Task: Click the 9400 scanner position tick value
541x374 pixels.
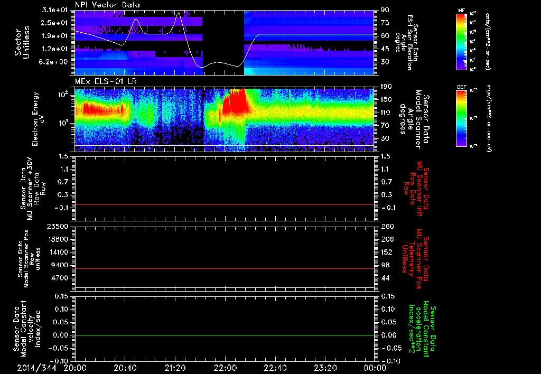Action: (59, 265)
